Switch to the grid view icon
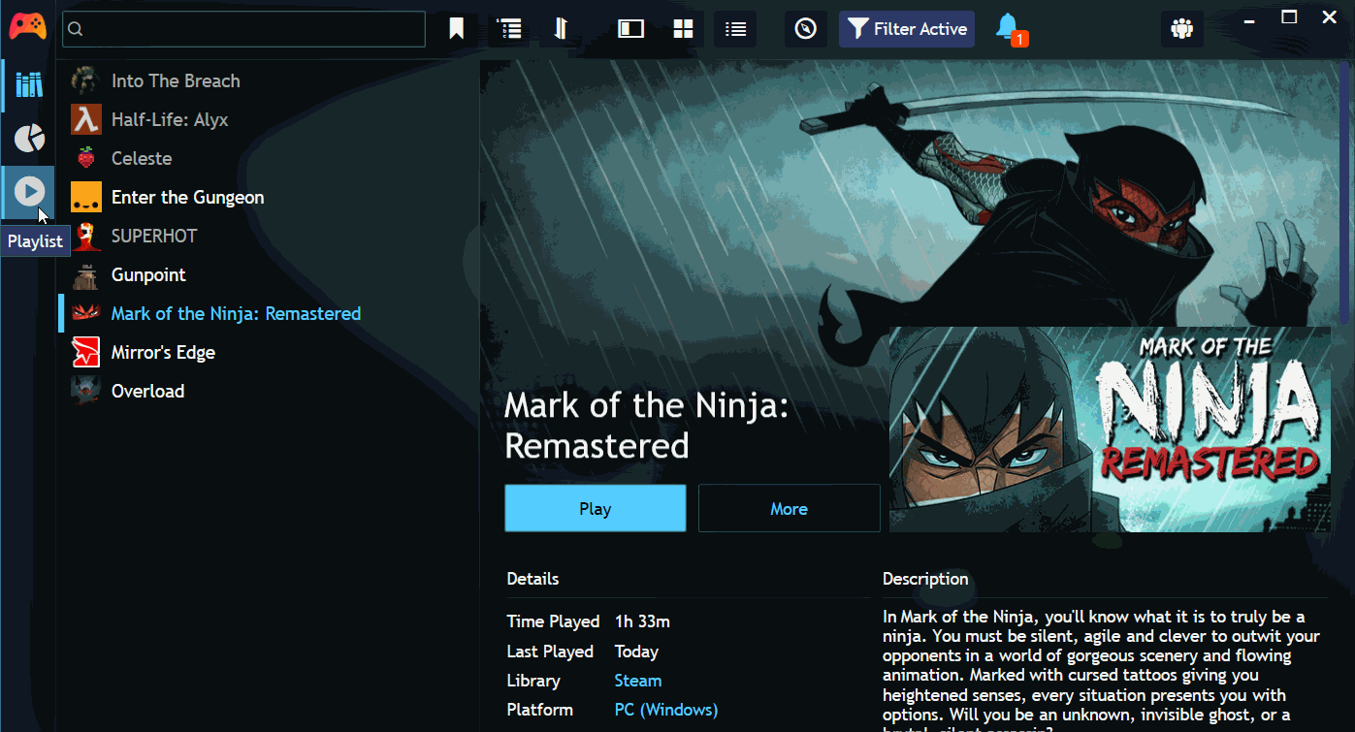1355x732 pixels. pyautogui.click(x=684, y=29)
